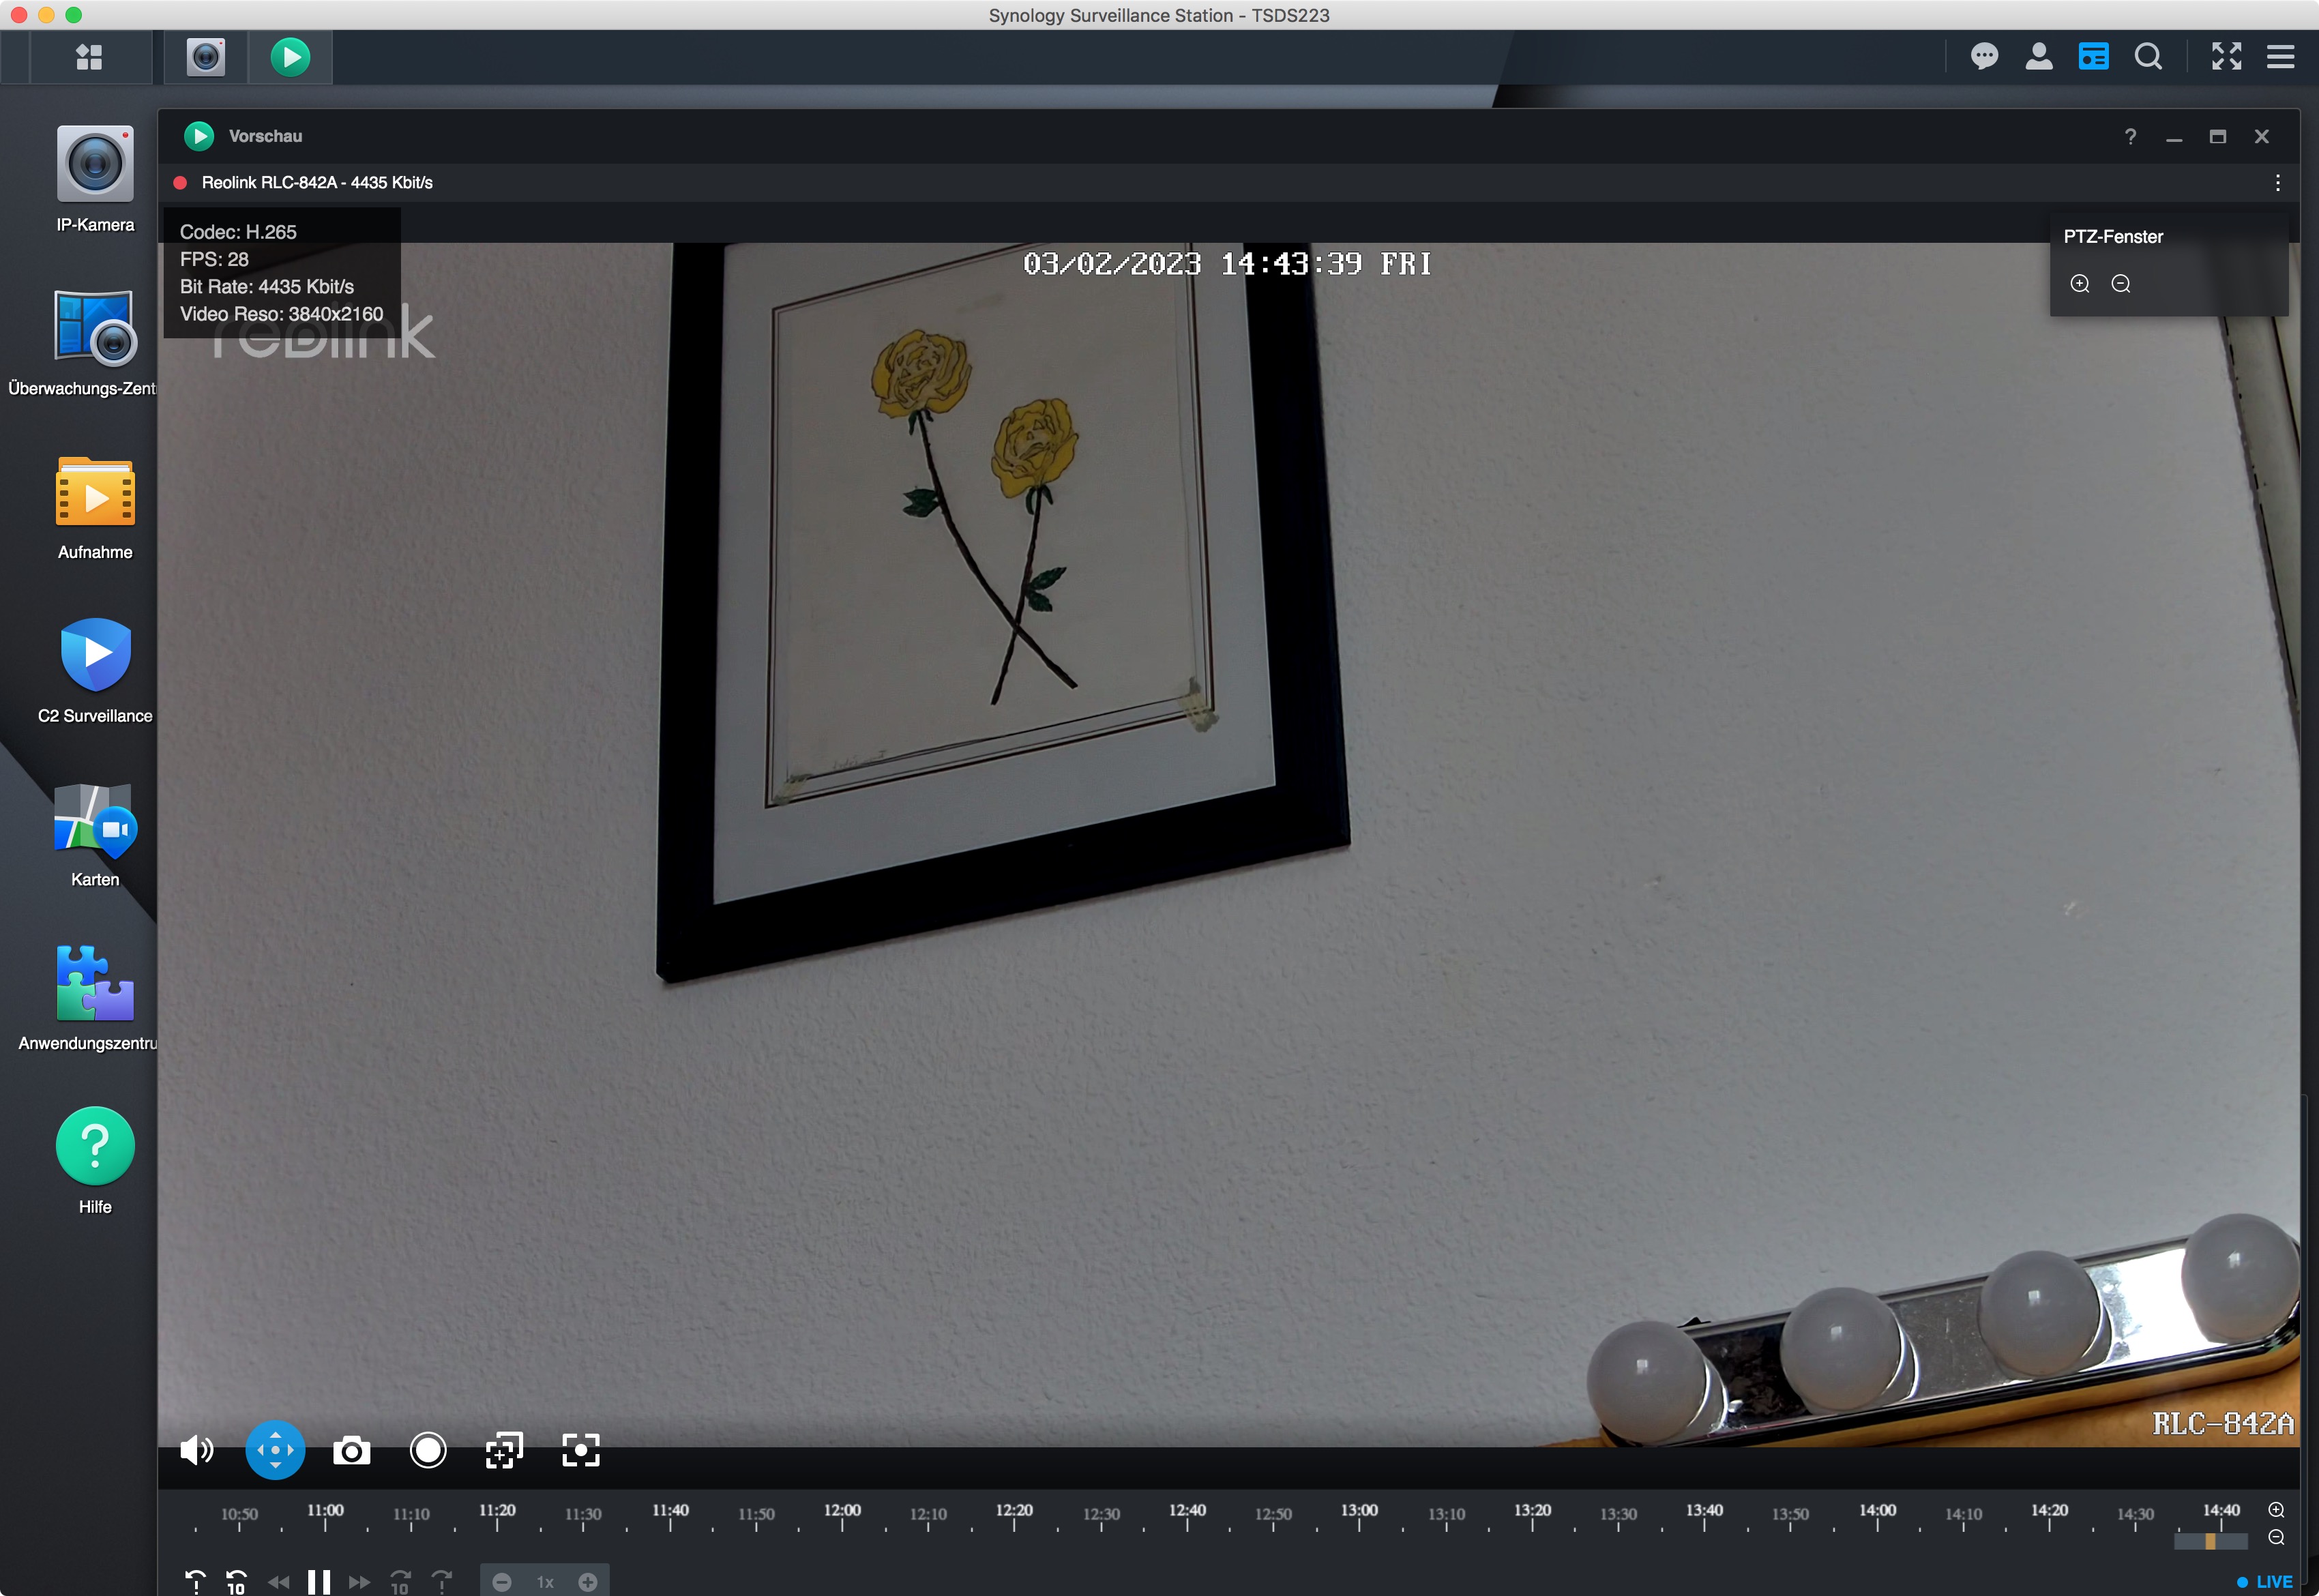2319x1596 pixels.
Task: Open the hamburger menu in top bar
Action: pyautogui.click(x=2280, y=57)
